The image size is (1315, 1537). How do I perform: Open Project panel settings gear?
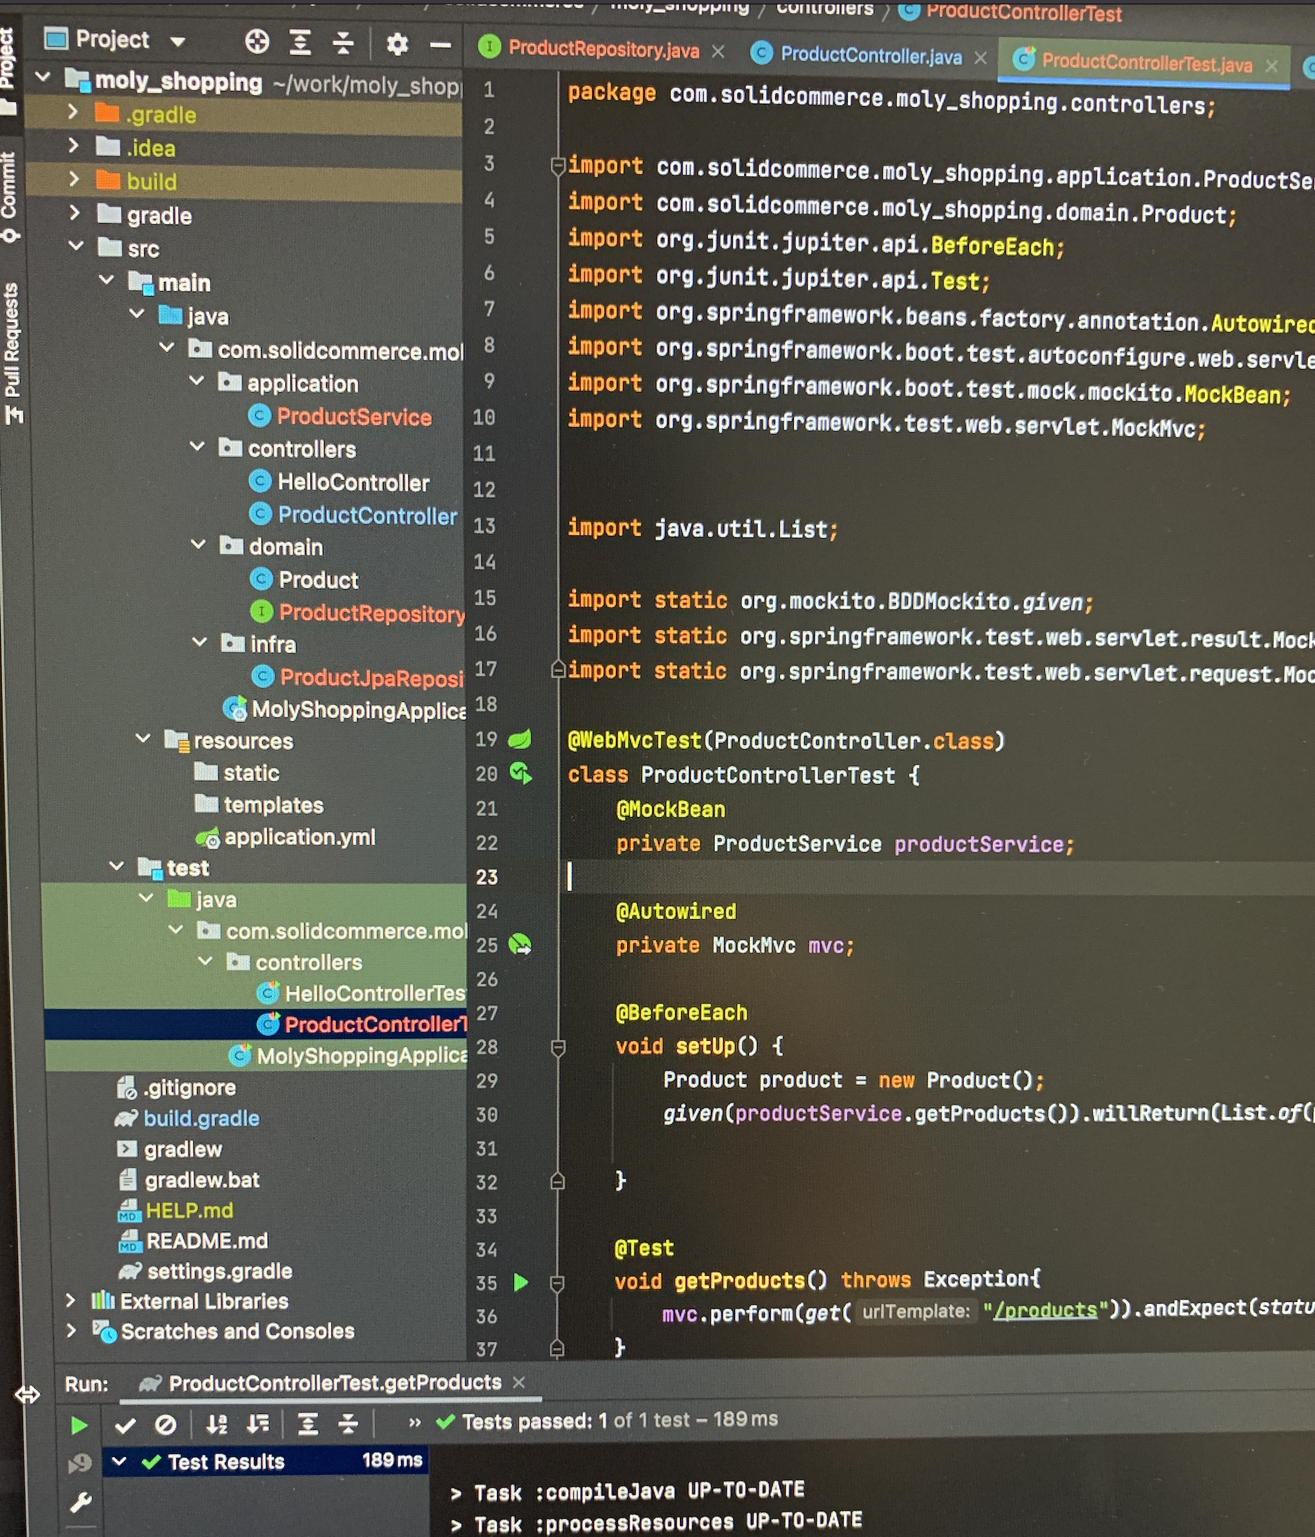(x=398, y=44)
